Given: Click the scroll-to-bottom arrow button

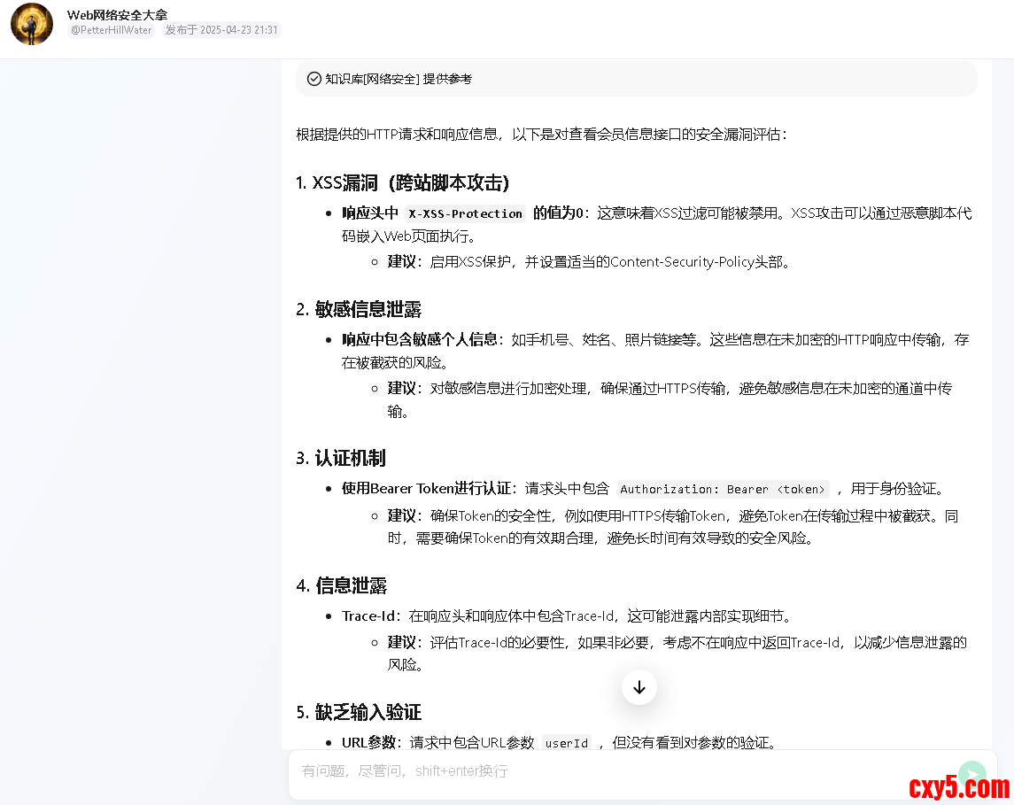Looking at the screenshot, I should pos(639,687).
